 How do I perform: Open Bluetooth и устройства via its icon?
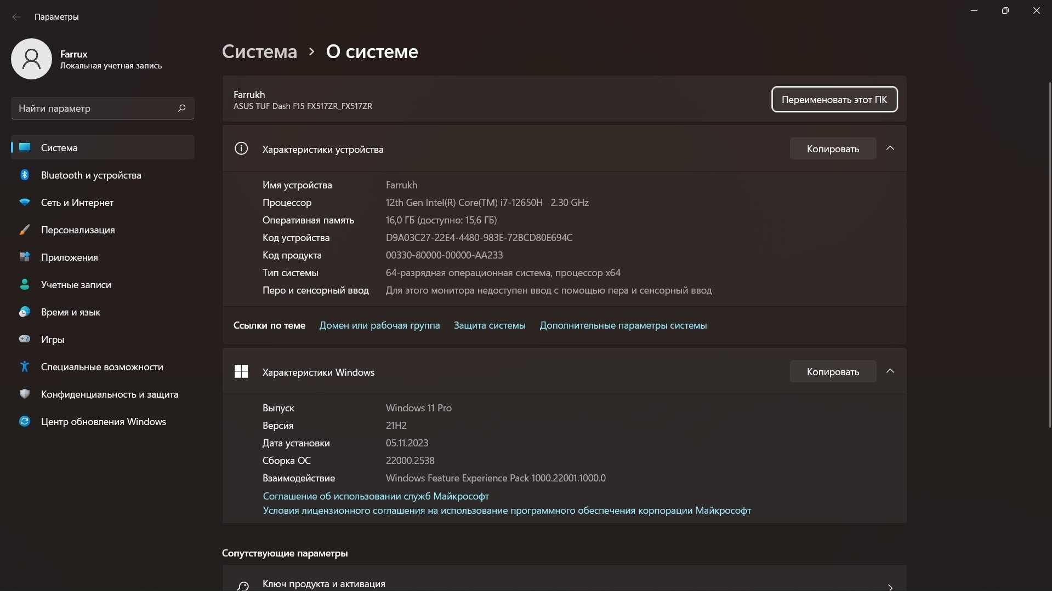[x=25, y=175]
